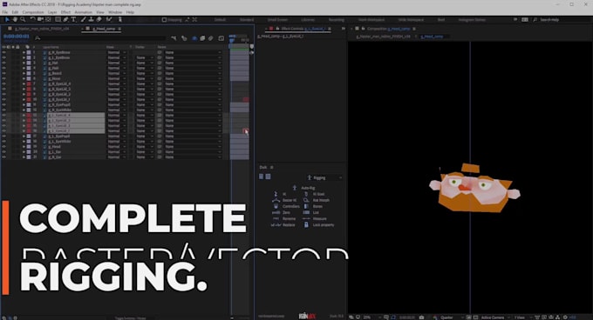Select the Zoom magnifier tool
This screenshot has height=320, width=593.
tap(23, 20)
